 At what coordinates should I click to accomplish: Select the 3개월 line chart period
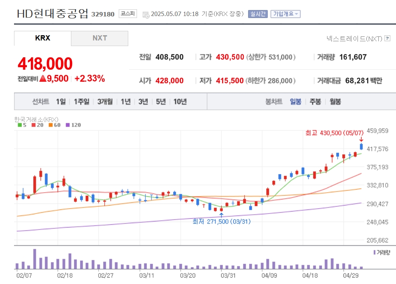pyautogui.click(x=105, y=101)
